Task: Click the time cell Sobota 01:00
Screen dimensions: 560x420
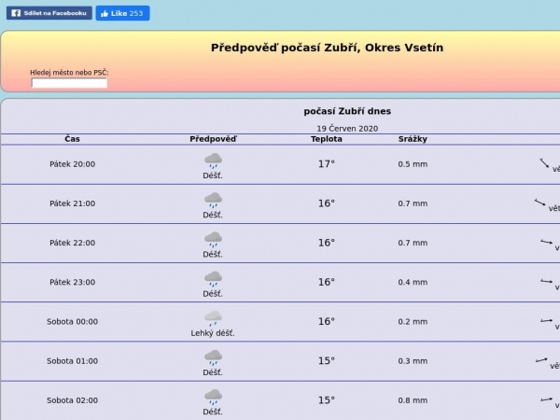Action: [72, 361]
